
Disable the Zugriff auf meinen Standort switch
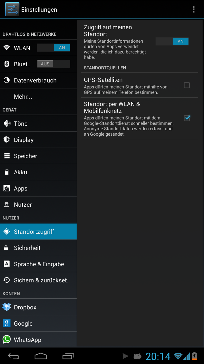coord(172,42)
